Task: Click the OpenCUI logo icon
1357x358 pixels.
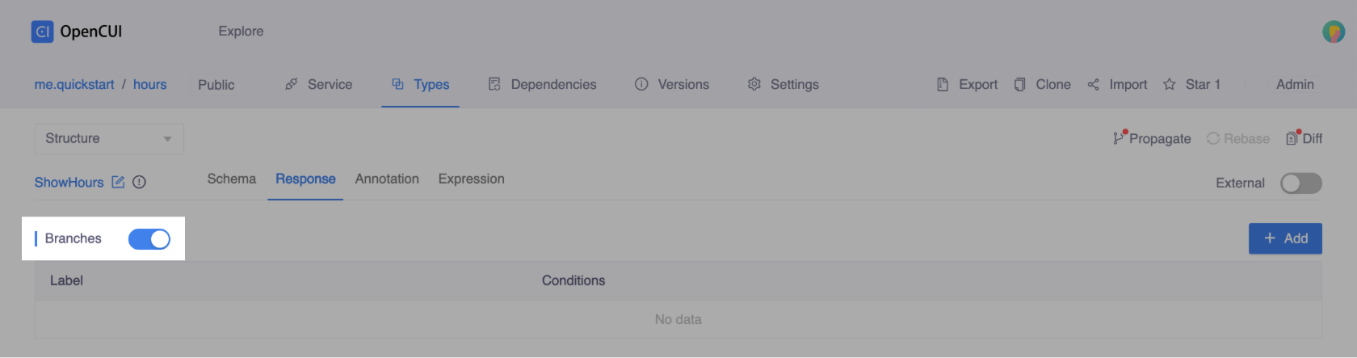Action: [x=42, y=32]
